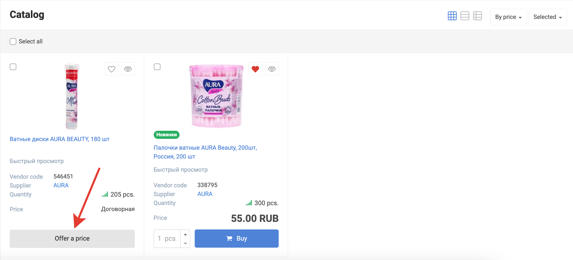This screenshot has width=573, height=260.
Task: Click the cotton buds product image
Action: (x=216, y=96)
